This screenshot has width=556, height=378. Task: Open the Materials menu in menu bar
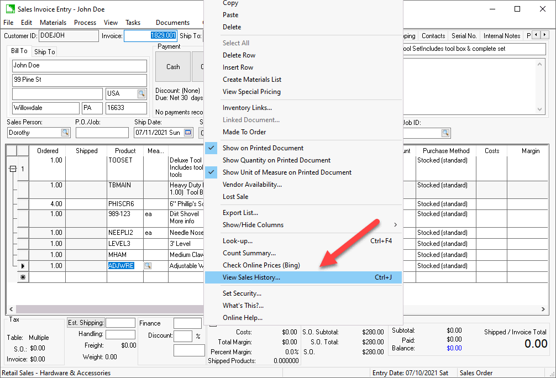click(53, 23)
